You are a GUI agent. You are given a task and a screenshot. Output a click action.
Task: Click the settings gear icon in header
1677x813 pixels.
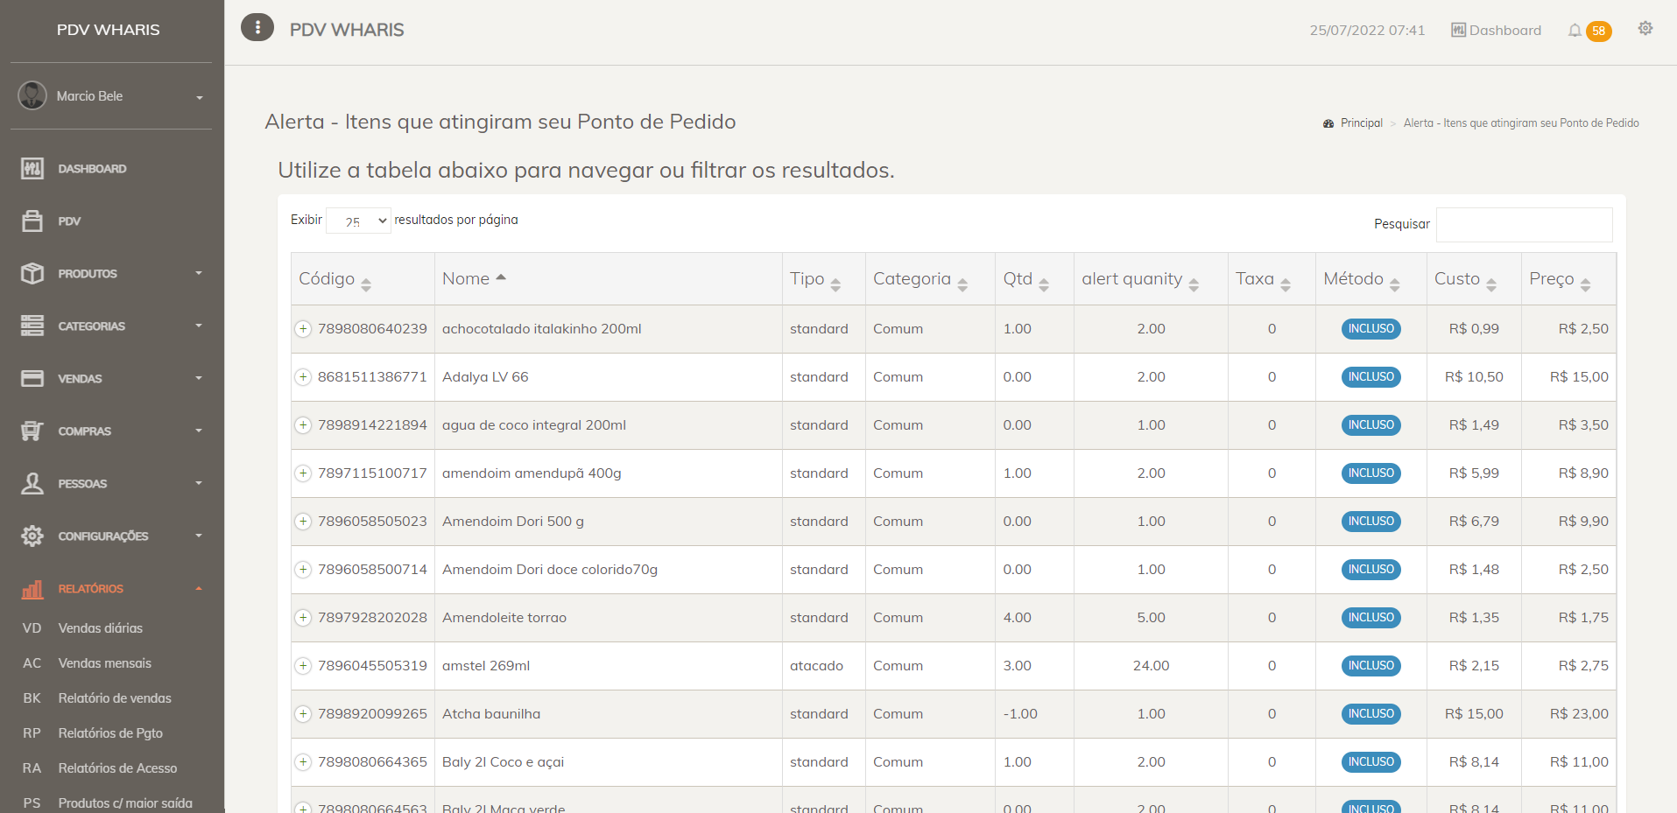[x=1645, y=29]
